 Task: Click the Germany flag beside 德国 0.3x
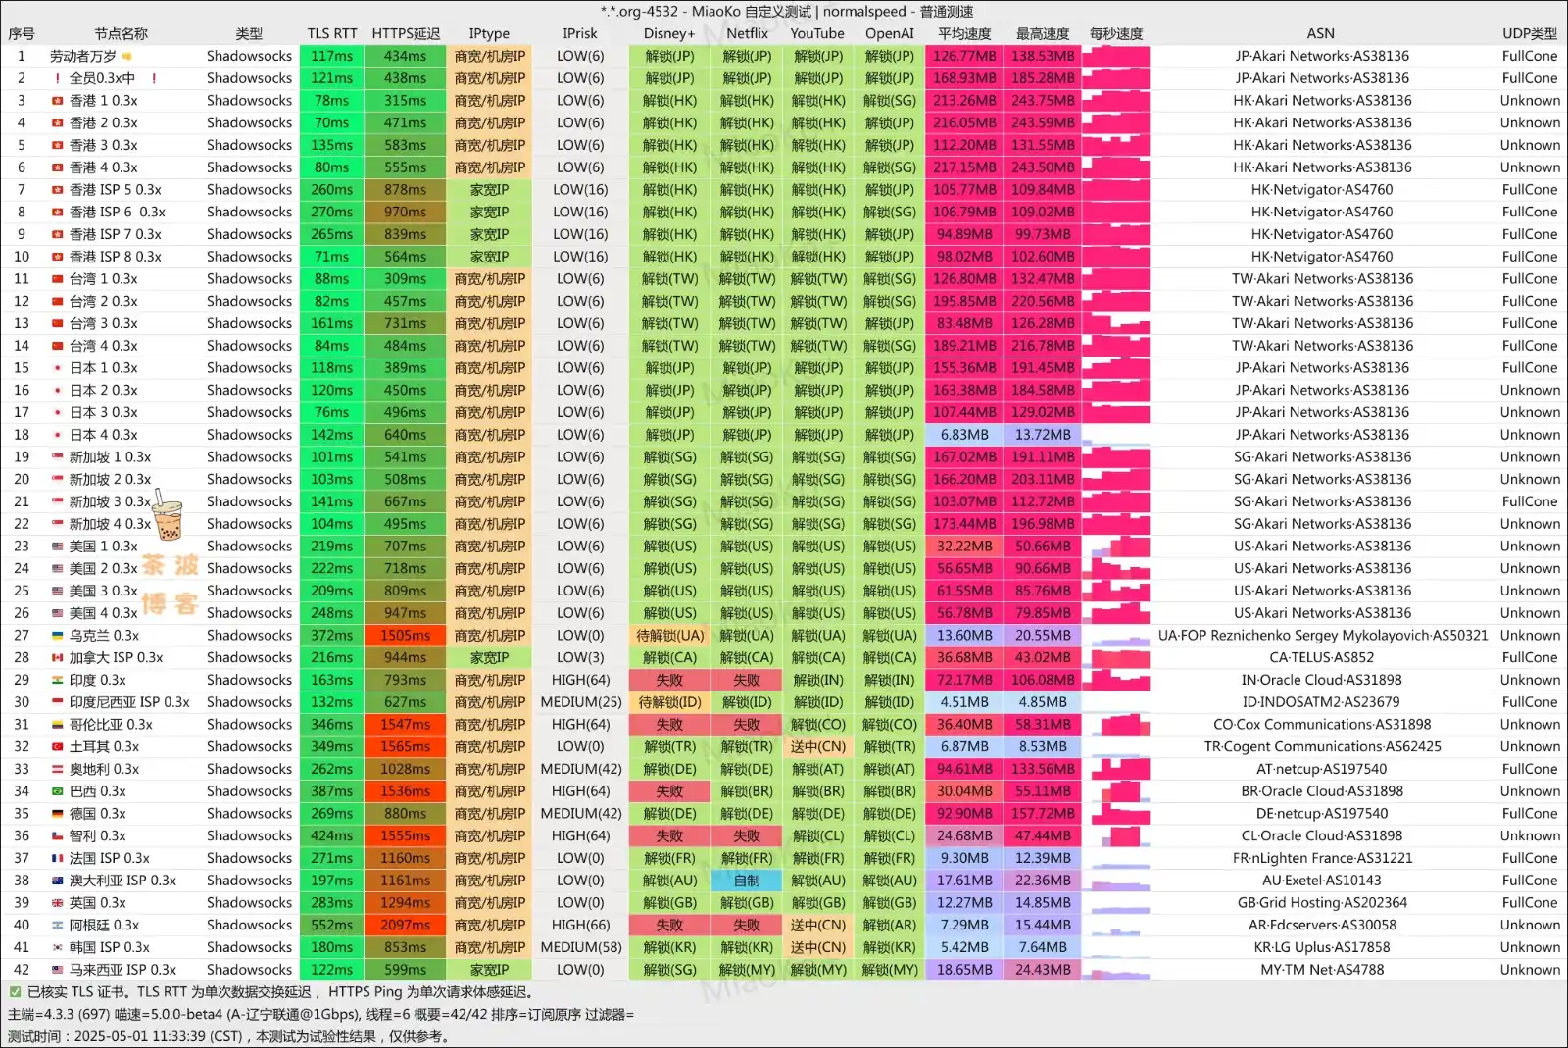pyautogui.click(x=57, y=814)
